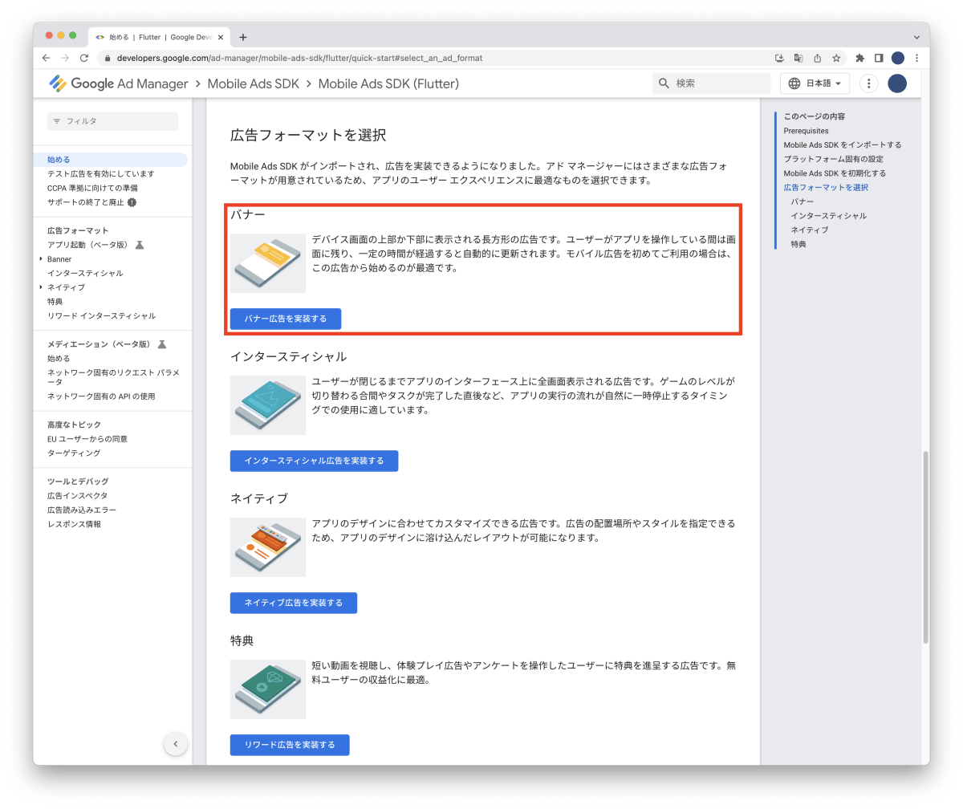This screenshot has height=809, width=963.
Task: Jump to Mobile Ads SDK をインポートする in the contents
Action: coord(843,145)
